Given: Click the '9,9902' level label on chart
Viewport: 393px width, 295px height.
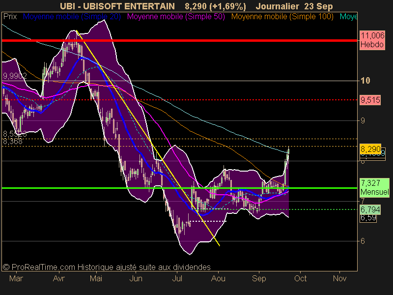Looking at the screenshot, I should point(15,76).
